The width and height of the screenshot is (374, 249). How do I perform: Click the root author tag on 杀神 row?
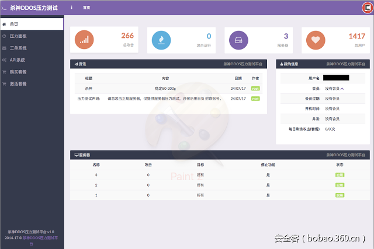(x=255, y=89)
